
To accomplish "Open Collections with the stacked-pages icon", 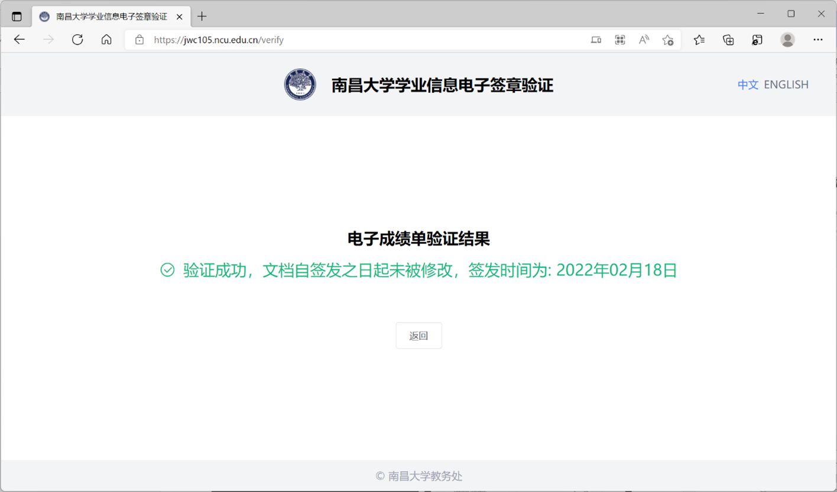I will click(x=728, y=40).
